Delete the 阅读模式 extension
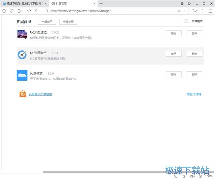The width and height of the screenshot is (215, 179). coord(194,74)
